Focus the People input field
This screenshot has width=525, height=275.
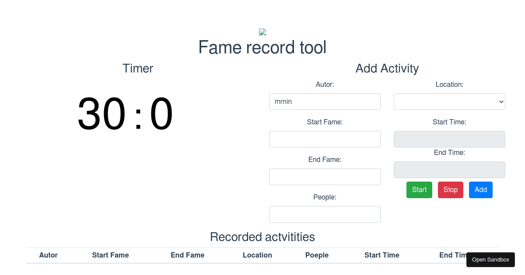tap(325, 214)
